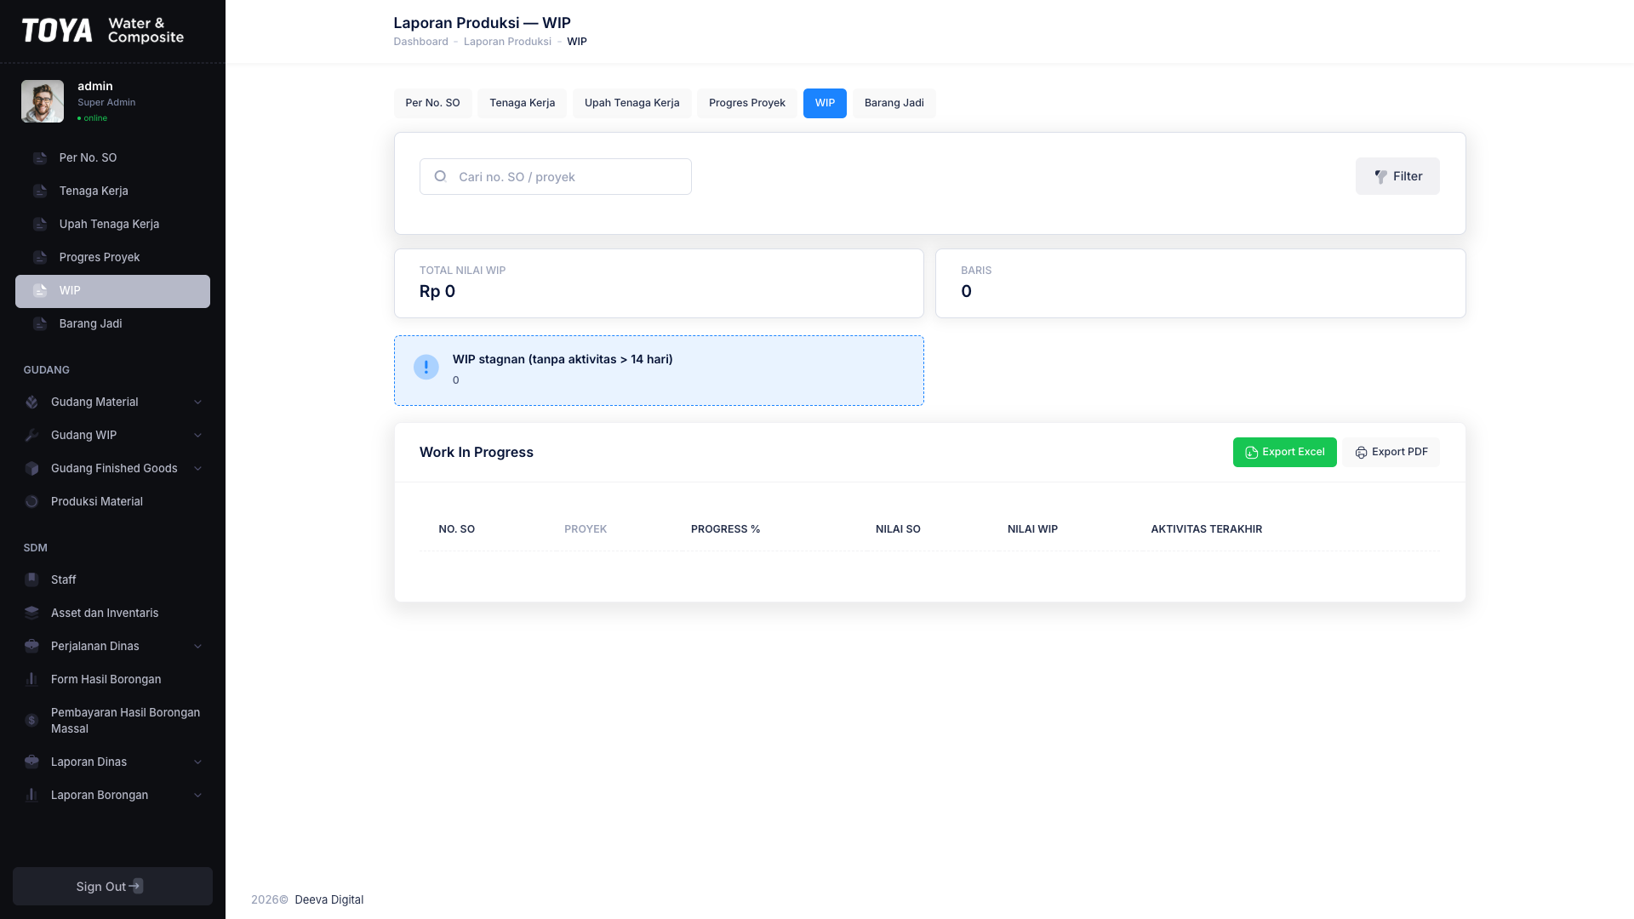This screenshot has width=1634, height=919.
Task: Sort by AKTIVITAS TERAKHIR column header
Action: click(1206, 529)
